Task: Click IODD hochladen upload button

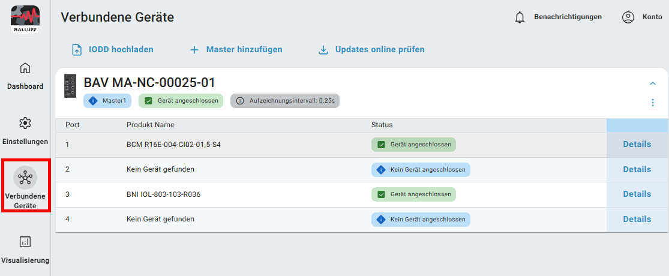Action: tap(113, 50)
